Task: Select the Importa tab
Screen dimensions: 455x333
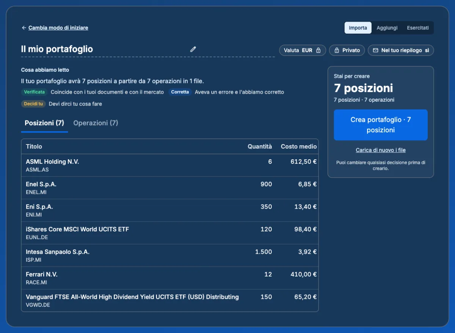Action: click(x=358, y=28)
